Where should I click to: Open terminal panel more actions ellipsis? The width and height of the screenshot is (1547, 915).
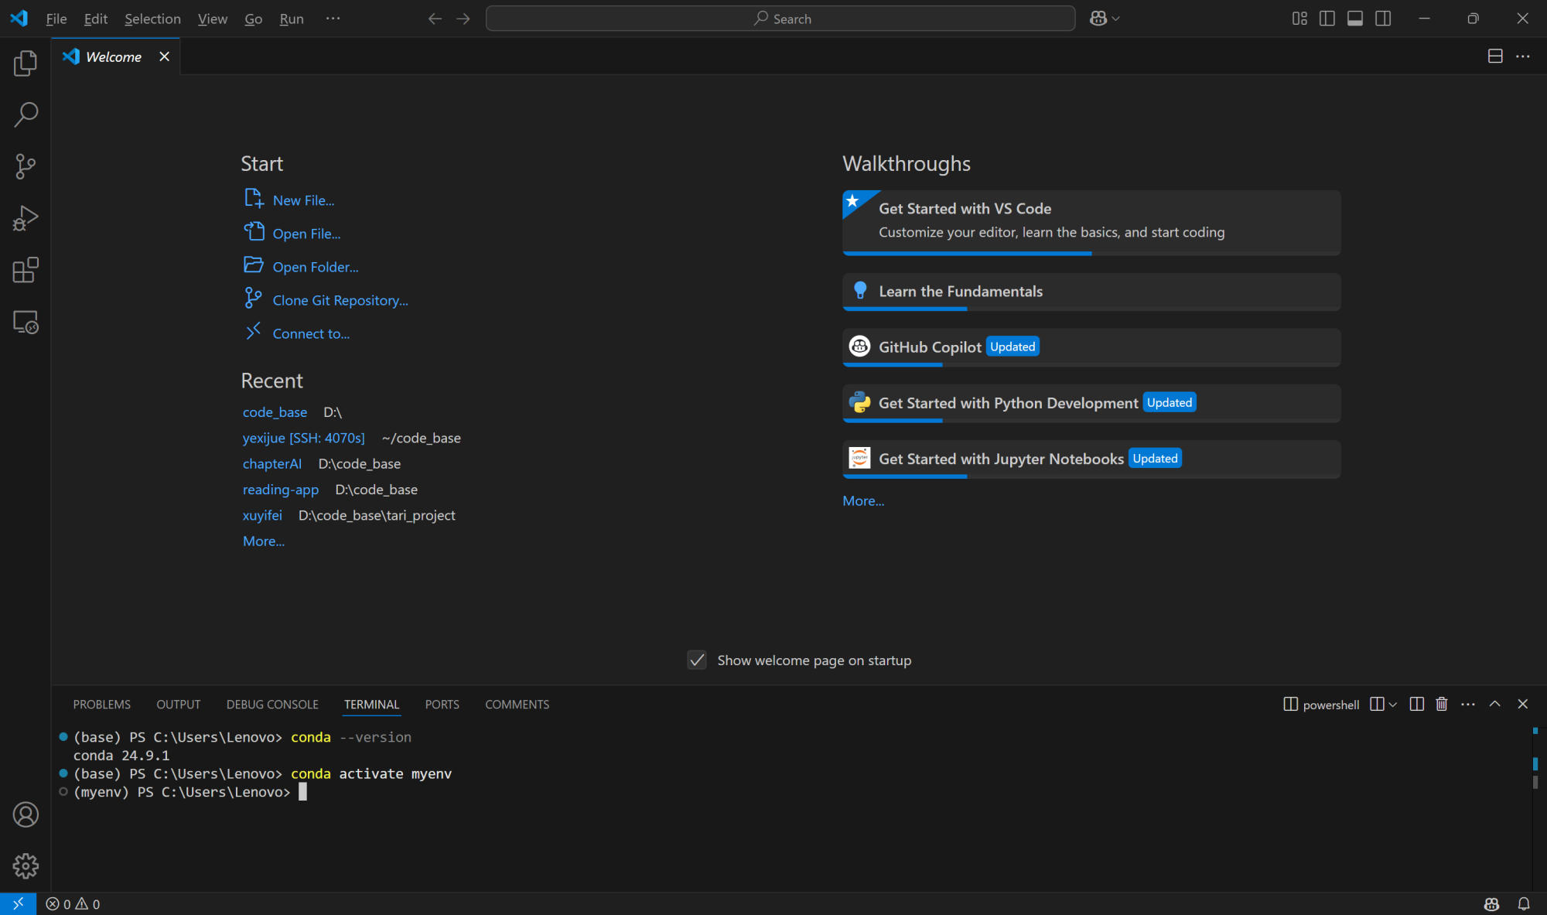[1468, 704]
